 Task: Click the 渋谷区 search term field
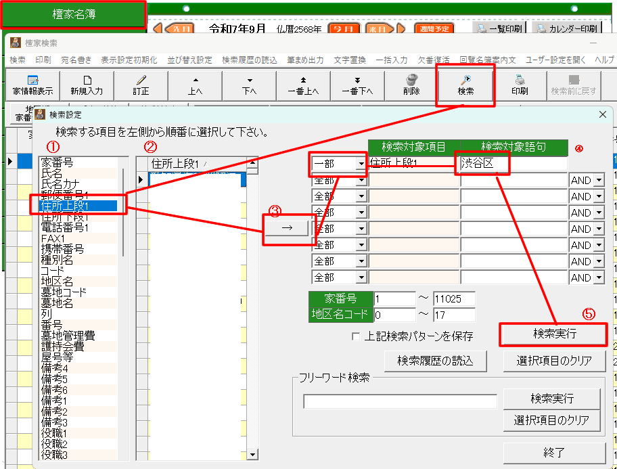click(513, 163)
